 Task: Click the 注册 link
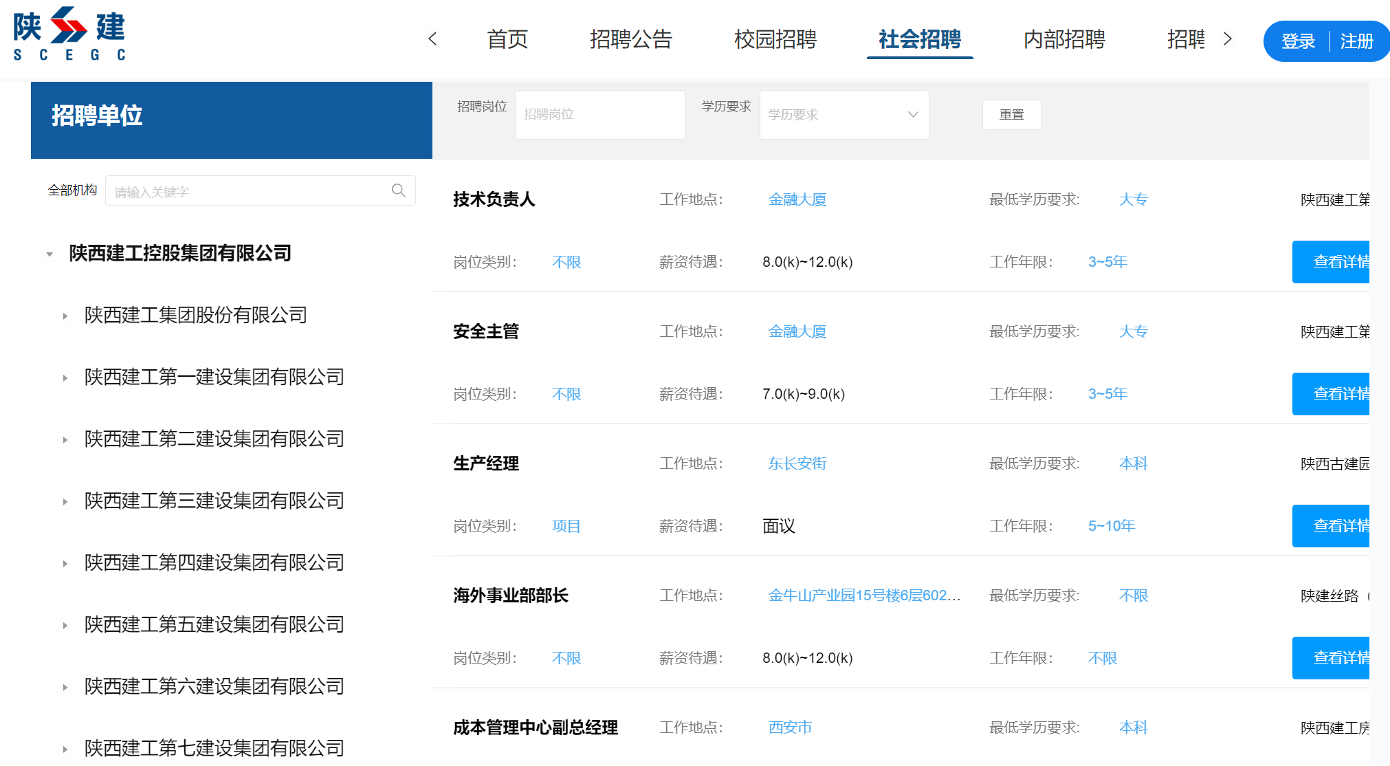click(x=1357, y=41)
